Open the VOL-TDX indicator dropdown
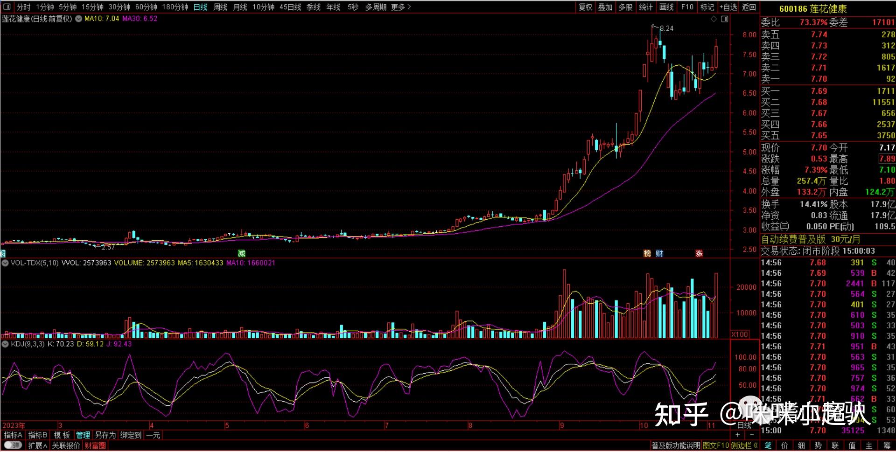This screenshot has width=896, height=452. [5, 263]
